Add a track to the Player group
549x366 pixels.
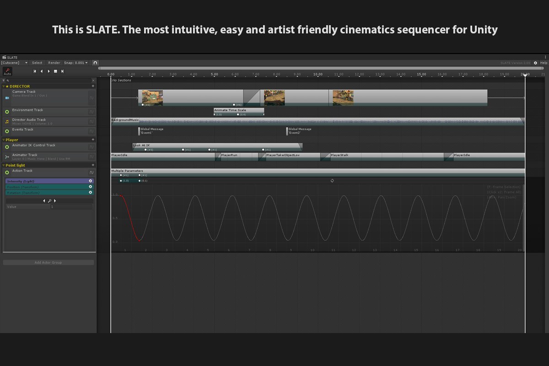point(93,140)
